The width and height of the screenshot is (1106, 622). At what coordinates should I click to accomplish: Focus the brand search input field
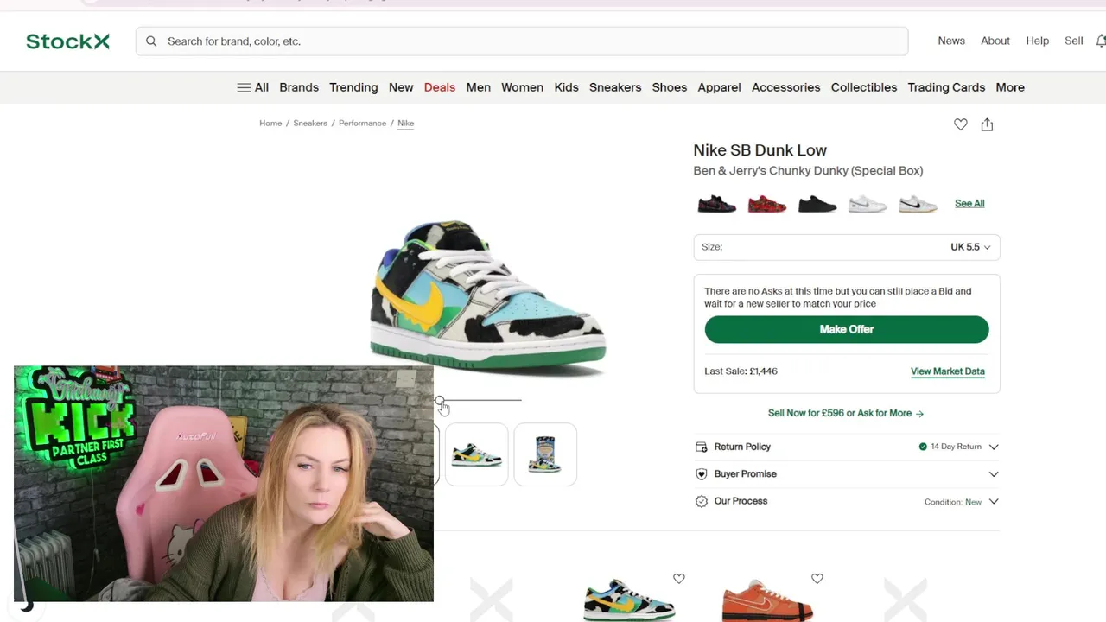(x=522, y=41)
